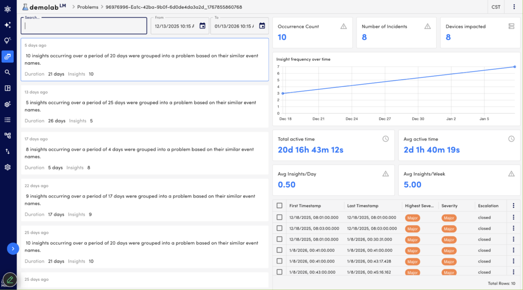Sort by Highest Severity column header
This screenshot has height=290, width=523.
click(x=419, y=206)
